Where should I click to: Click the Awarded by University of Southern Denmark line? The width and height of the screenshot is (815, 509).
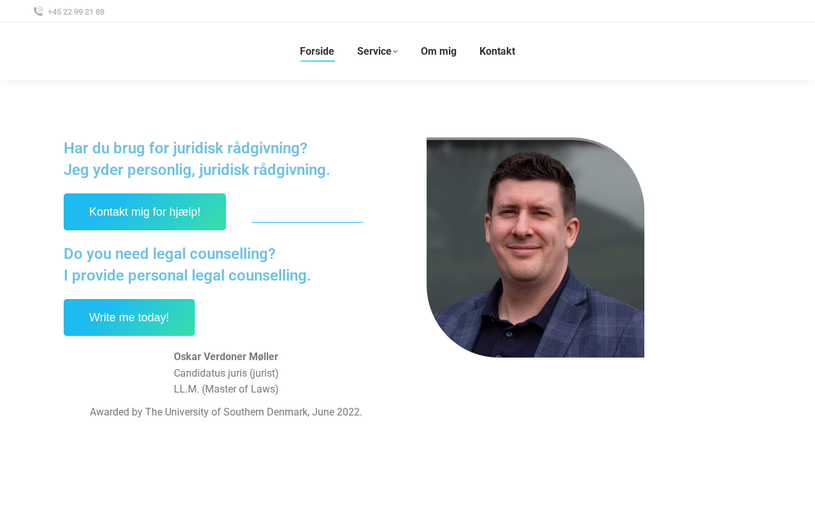coord(226,412)
